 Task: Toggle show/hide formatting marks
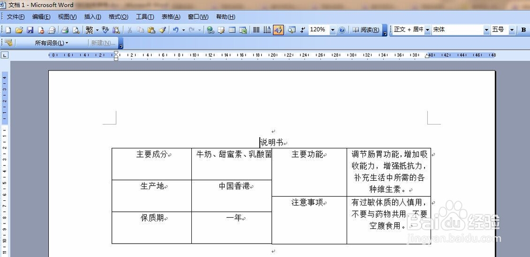click(x=303, y=30)
